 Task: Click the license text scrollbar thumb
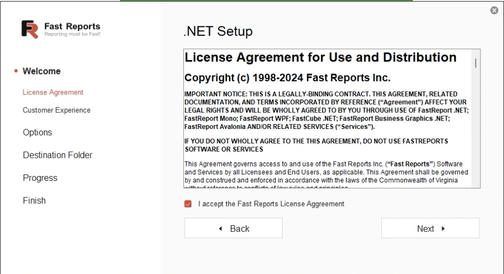point(476,63)
